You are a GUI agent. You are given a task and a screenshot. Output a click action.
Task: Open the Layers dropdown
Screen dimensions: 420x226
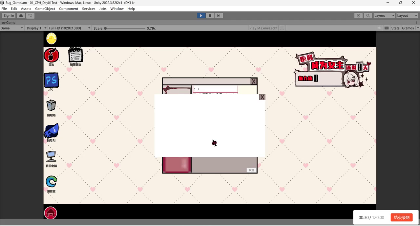point(384,15)
